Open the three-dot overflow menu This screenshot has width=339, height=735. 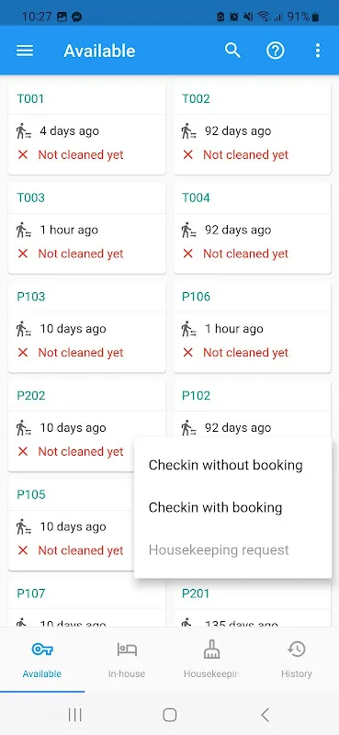click(318, 51)
